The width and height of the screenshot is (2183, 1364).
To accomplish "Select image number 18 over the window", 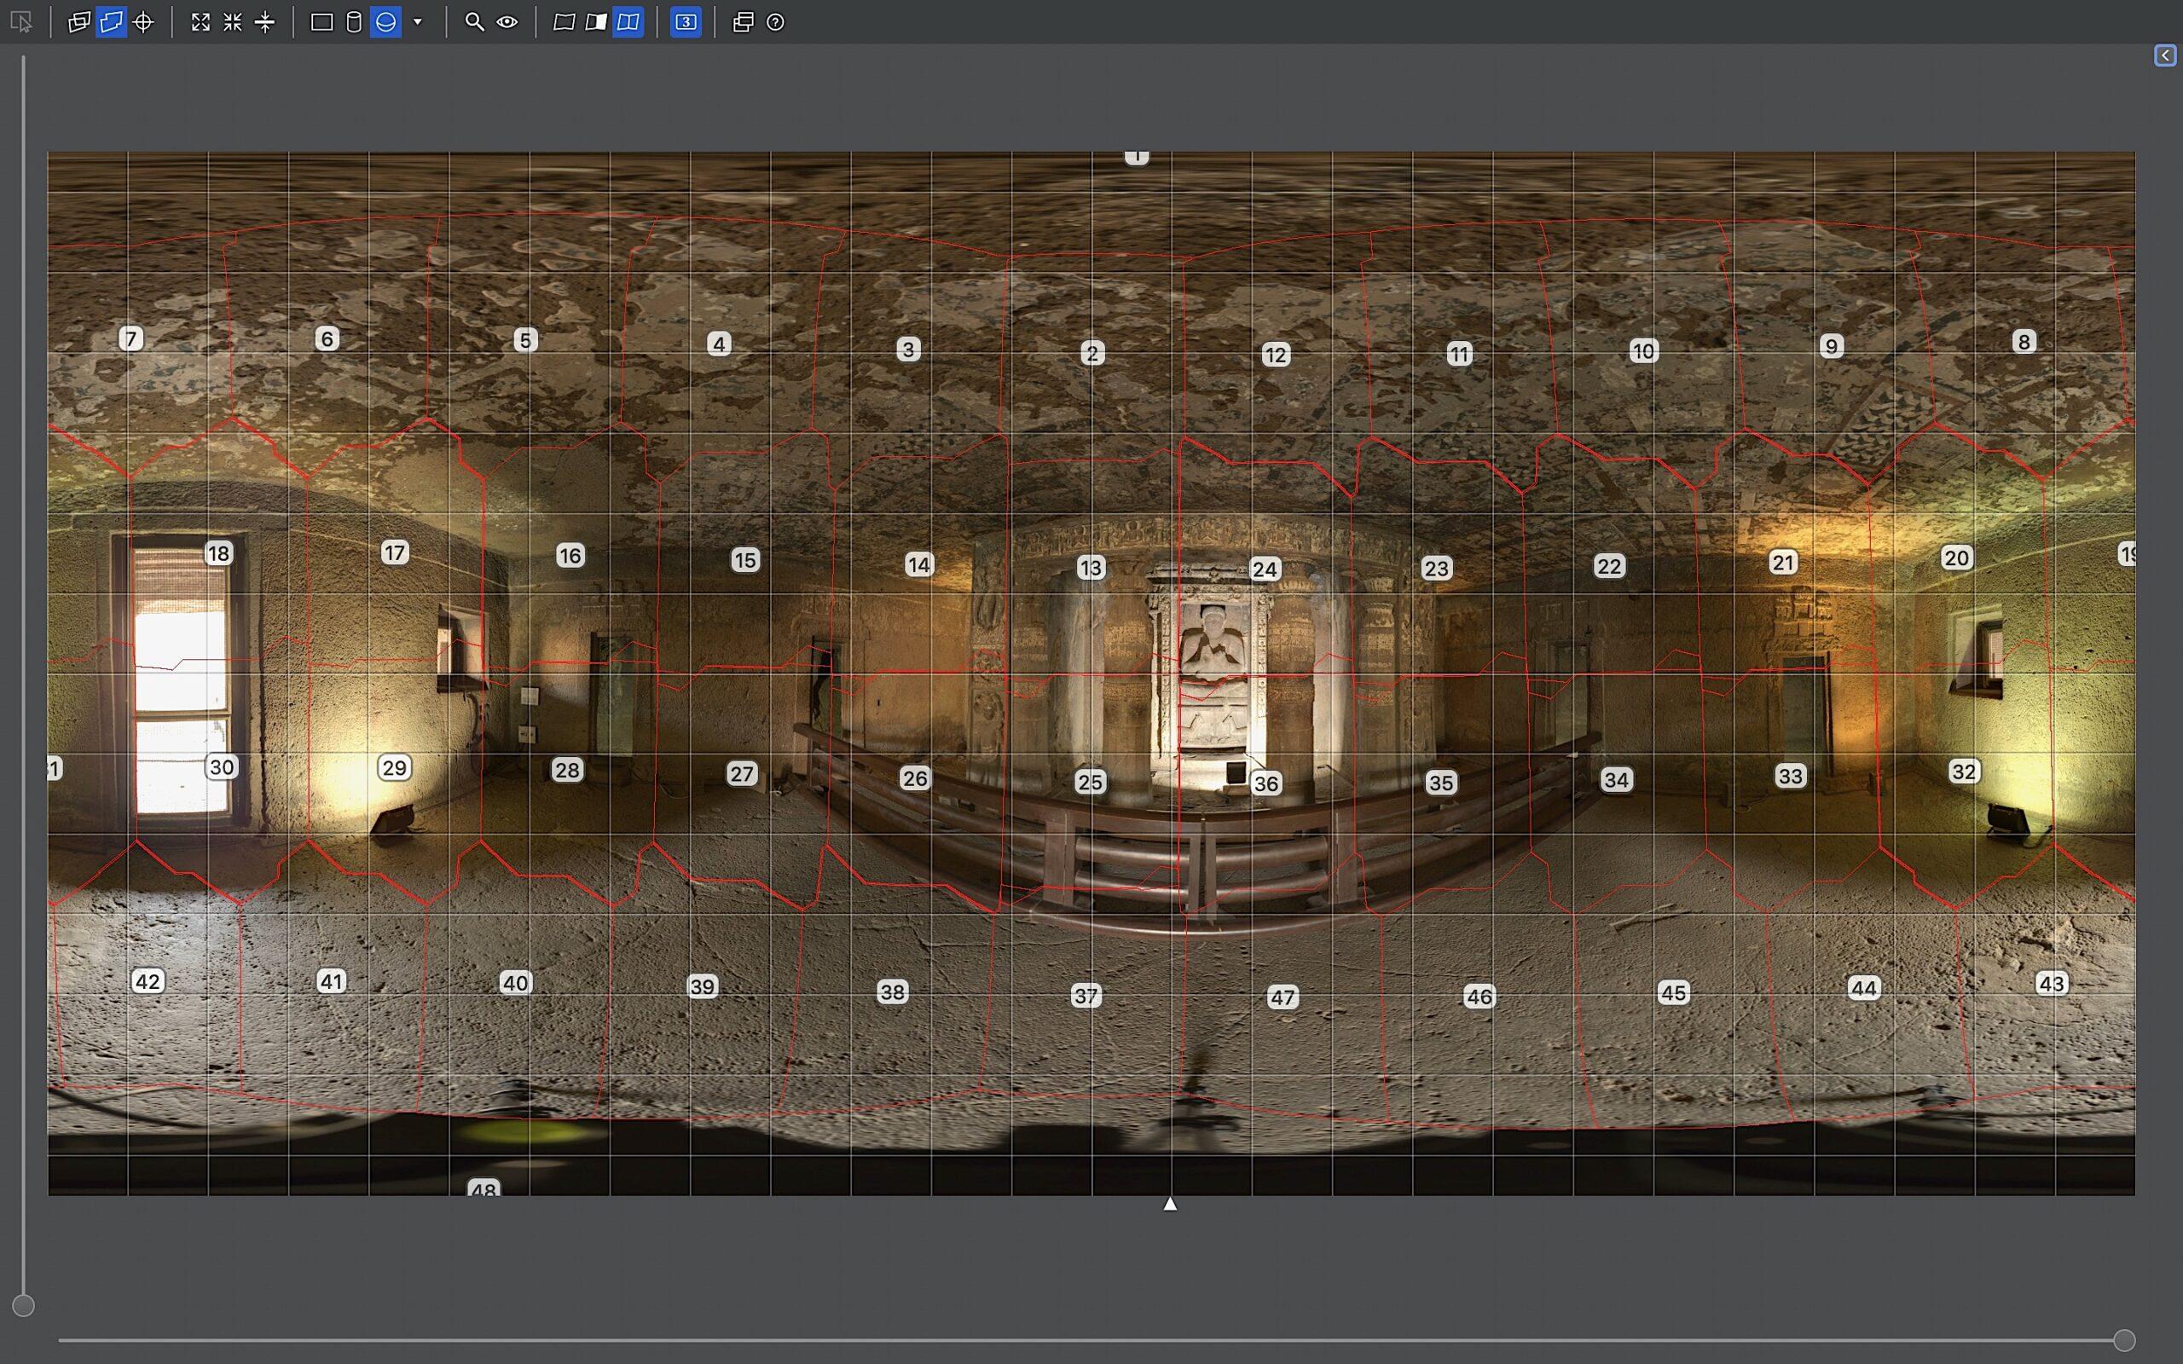I will click(218, 553).
